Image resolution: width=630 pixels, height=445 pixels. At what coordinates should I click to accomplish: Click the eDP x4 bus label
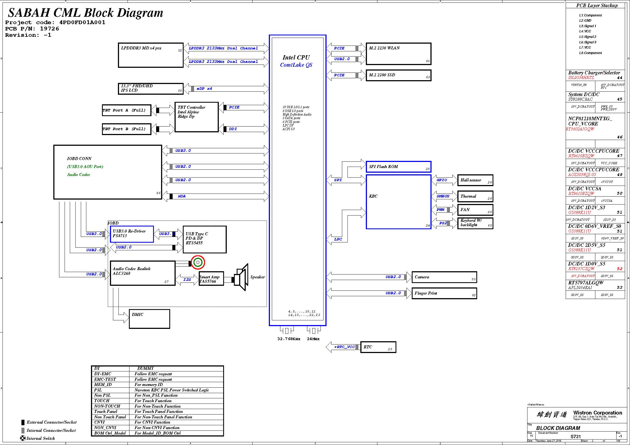point(204,89)
